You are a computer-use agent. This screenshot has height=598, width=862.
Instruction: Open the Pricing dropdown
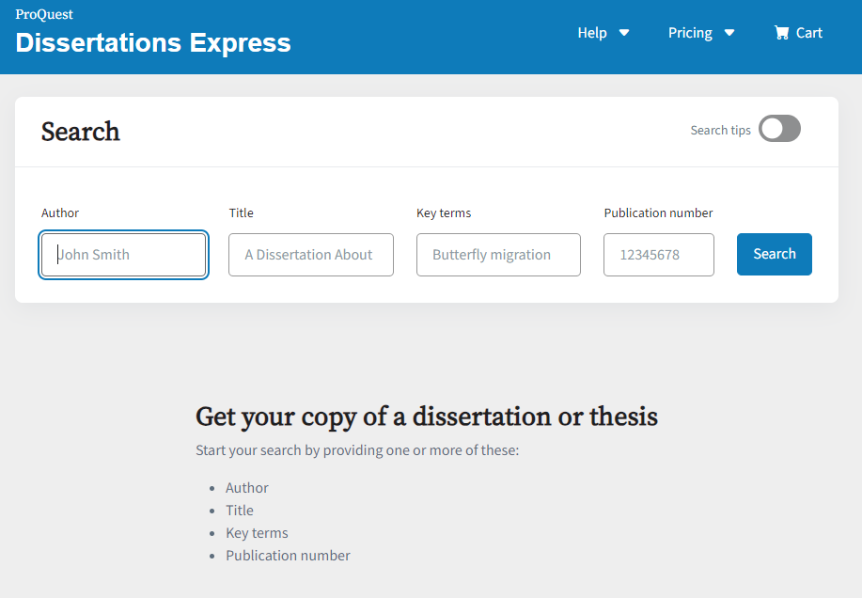coord(701,32)
